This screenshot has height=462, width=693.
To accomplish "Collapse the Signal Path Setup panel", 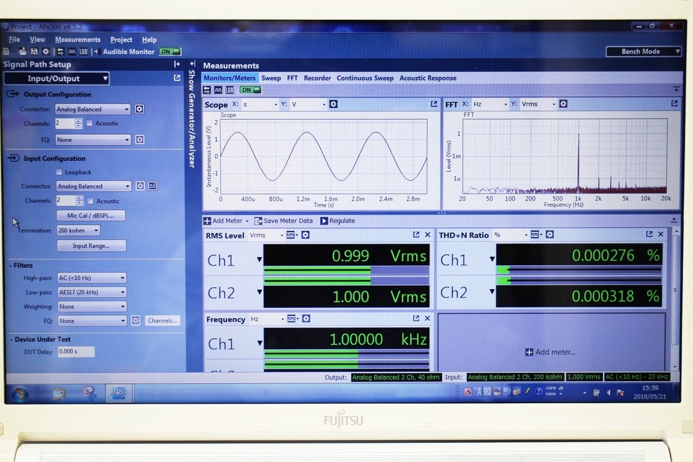I will 177,64.
